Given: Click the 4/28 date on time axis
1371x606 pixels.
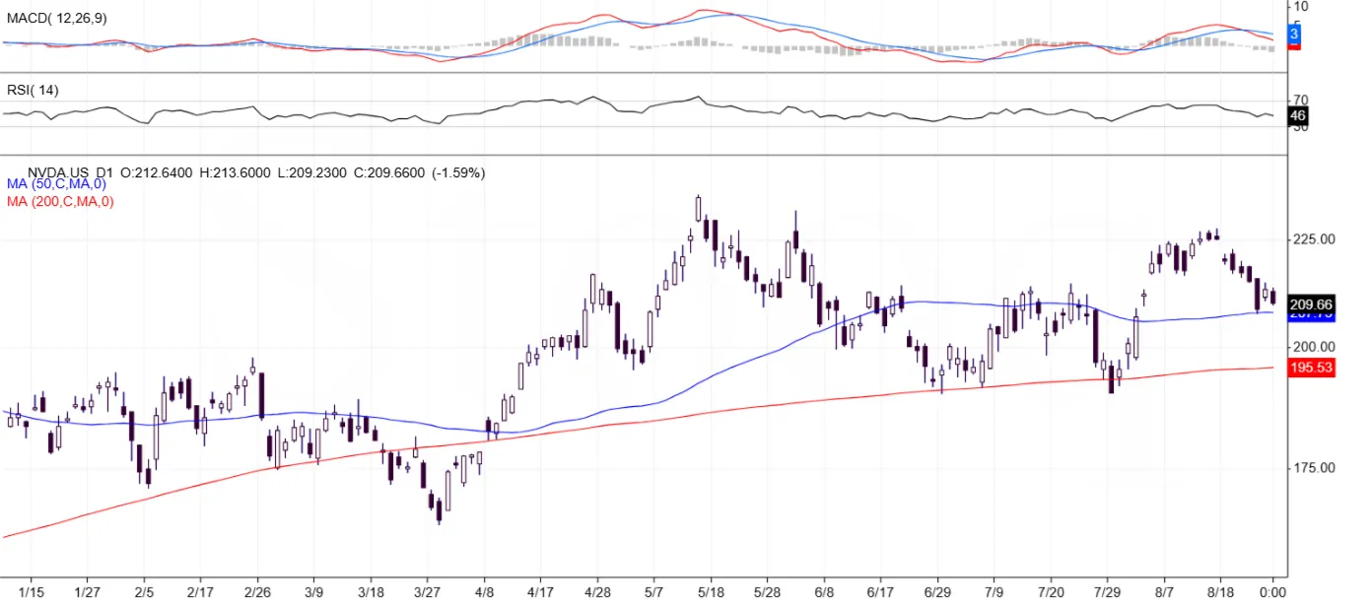Looking at the screenshot, I should 596,591.
